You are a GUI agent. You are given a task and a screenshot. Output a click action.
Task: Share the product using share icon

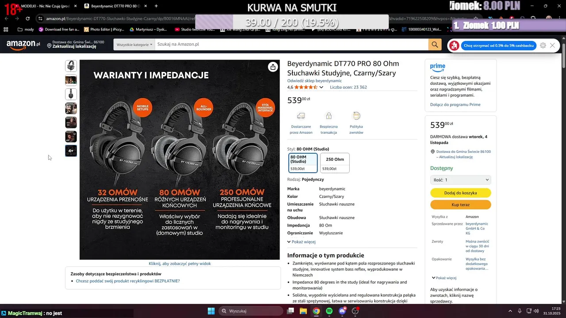273,67
